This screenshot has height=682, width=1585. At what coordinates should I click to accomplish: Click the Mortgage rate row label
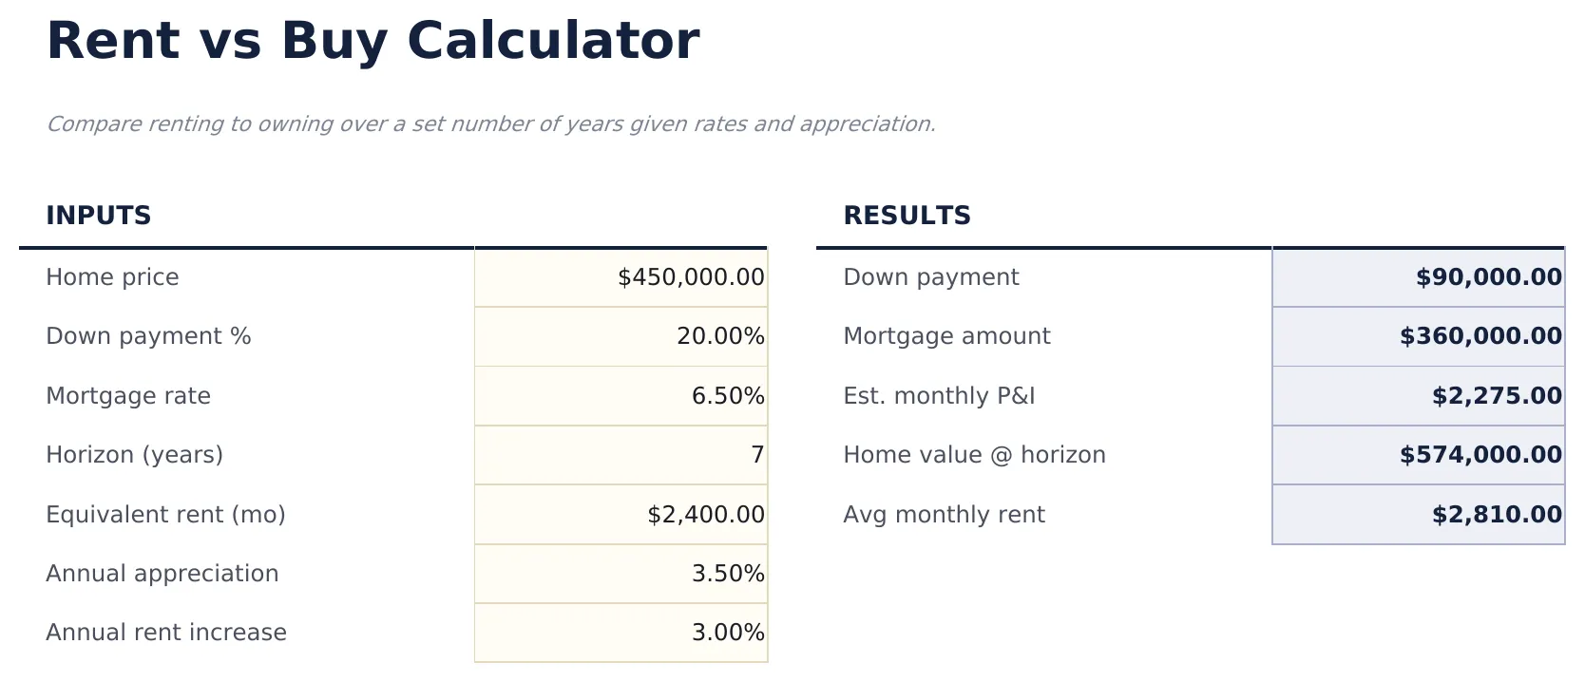pyautogui.click(x=128, y=396)
